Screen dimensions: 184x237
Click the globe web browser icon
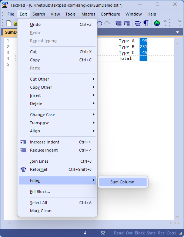point(157,23)
